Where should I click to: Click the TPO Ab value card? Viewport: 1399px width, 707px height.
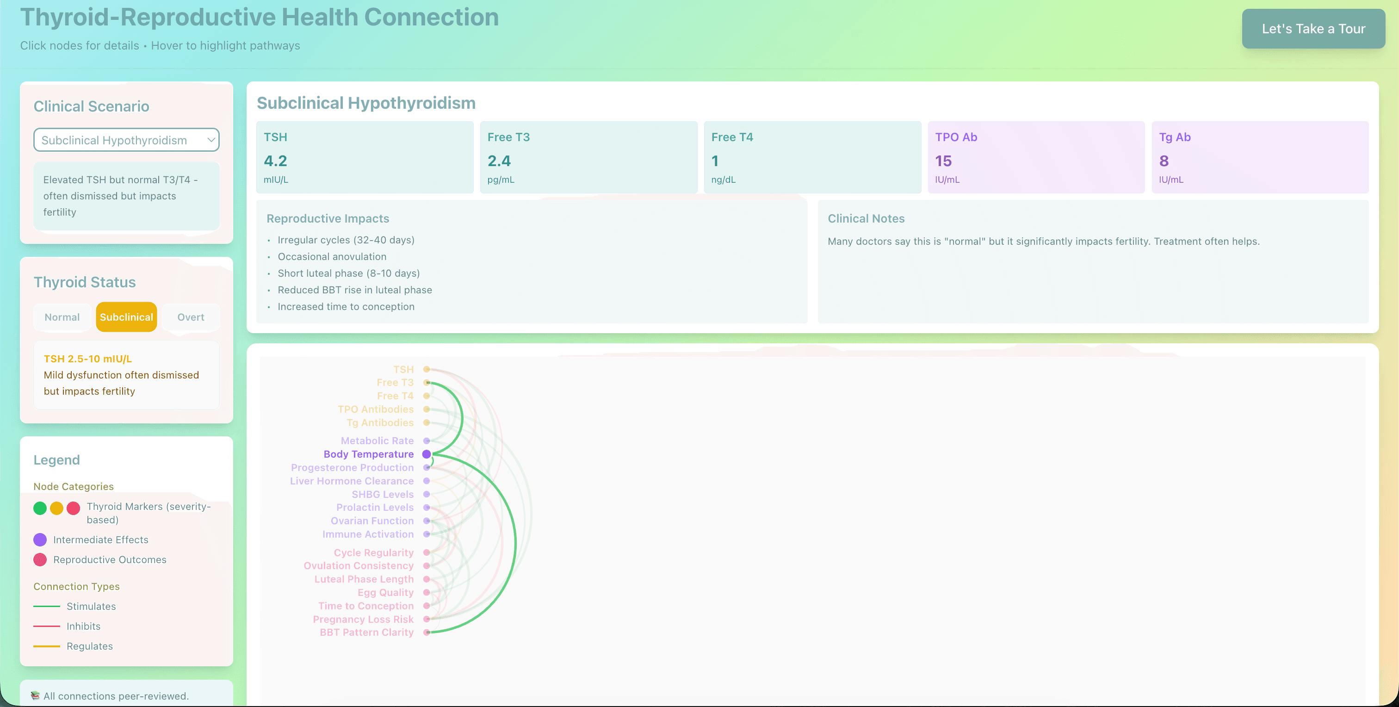[1036, 157]
